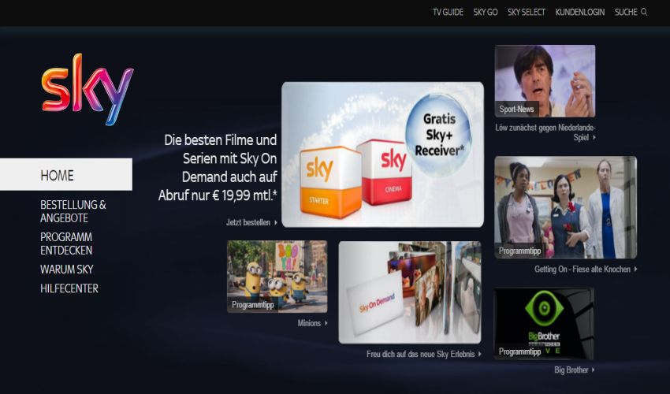Click the Löw zunächst gegen Niederlande-Spiel link
This screenshot has height=394, width=670.
pyautogui.click(x=545, y=132)
